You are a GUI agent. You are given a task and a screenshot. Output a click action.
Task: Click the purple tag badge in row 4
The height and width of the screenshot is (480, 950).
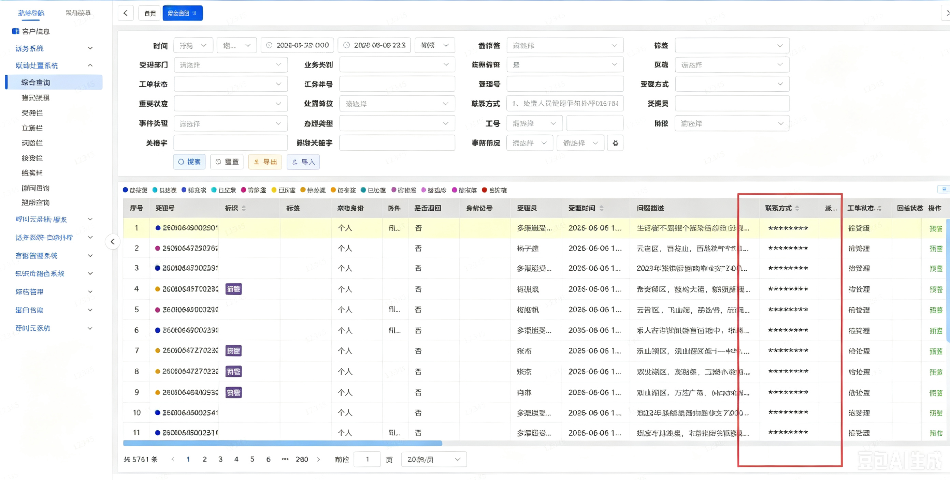[233, 289]
